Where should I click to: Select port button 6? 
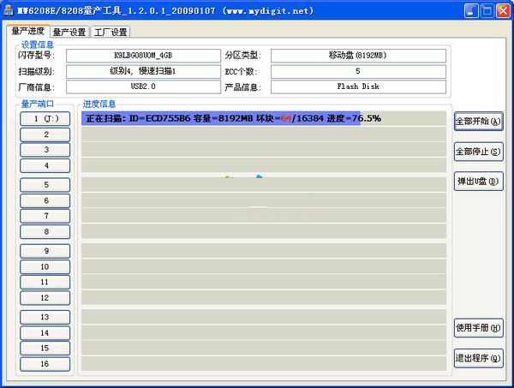(x=45, y=200)
